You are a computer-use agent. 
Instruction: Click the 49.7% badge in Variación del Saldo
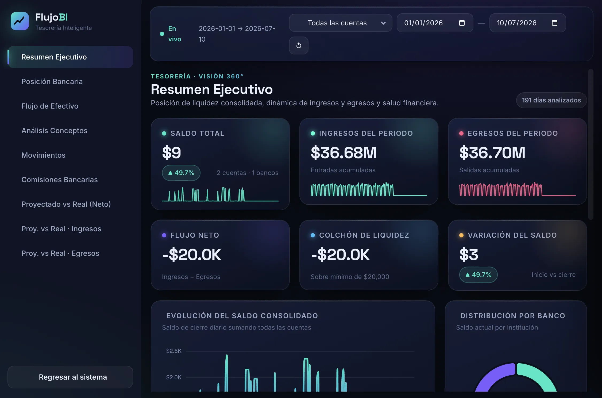tap(478, 275)
